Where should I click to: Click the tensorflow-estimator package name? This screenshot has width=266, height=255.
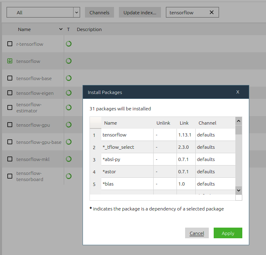point(29,107)
